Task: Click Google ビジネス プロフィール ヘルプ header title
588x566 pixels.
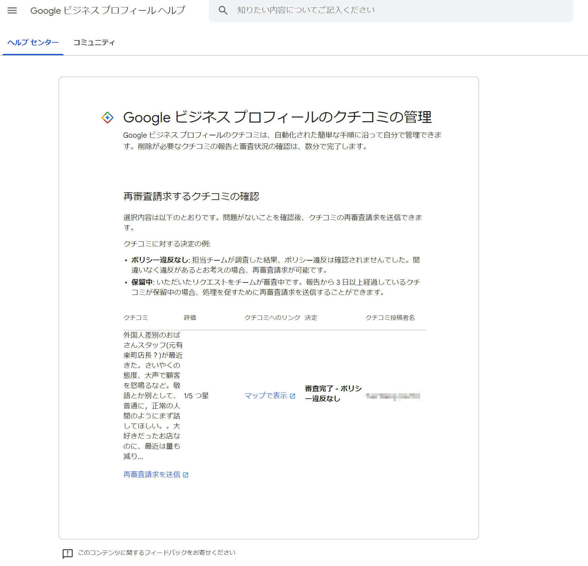Action: pyautogui.click(x=108, y=10)
